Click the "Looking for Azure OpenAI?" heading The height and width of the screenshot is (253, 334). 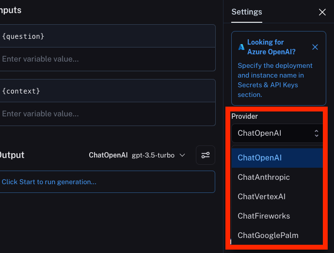tap(271, 47)
